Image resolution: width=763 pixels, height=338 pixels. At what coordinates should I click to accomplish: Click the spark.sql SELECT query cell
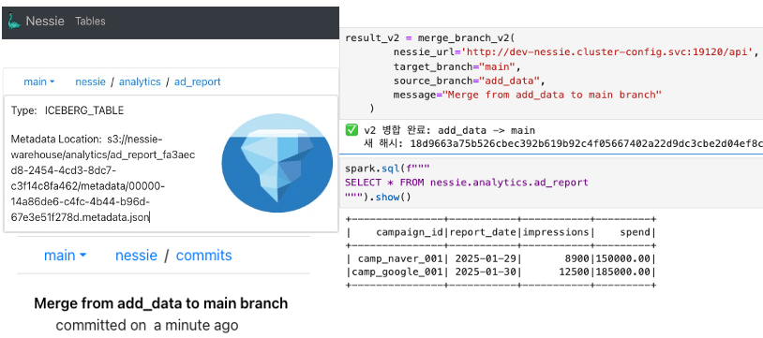551,183
